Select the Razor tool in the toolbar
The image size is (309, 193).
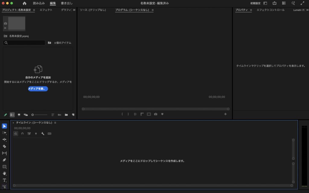click(4, 146)
